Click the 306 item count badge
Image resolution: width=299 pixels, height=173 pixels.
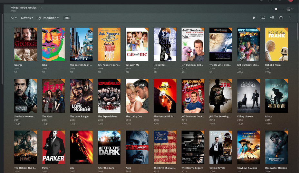[67, 18]
